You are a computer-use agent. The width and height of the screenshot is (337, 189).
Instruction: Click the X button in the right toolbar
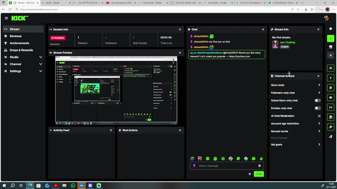coord(331,55)
